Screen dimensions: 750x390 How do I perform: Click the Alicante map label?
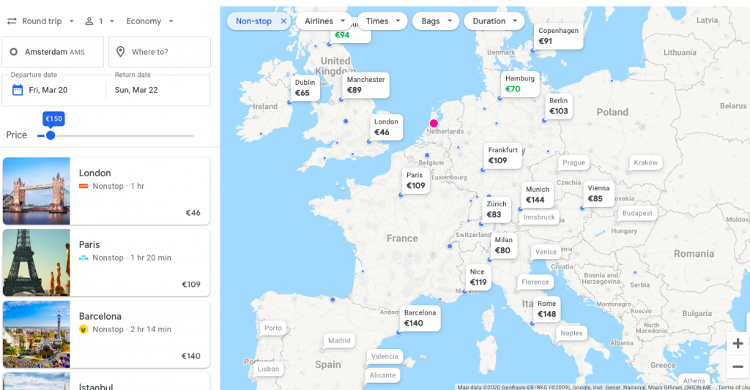(x=382, y=375)
